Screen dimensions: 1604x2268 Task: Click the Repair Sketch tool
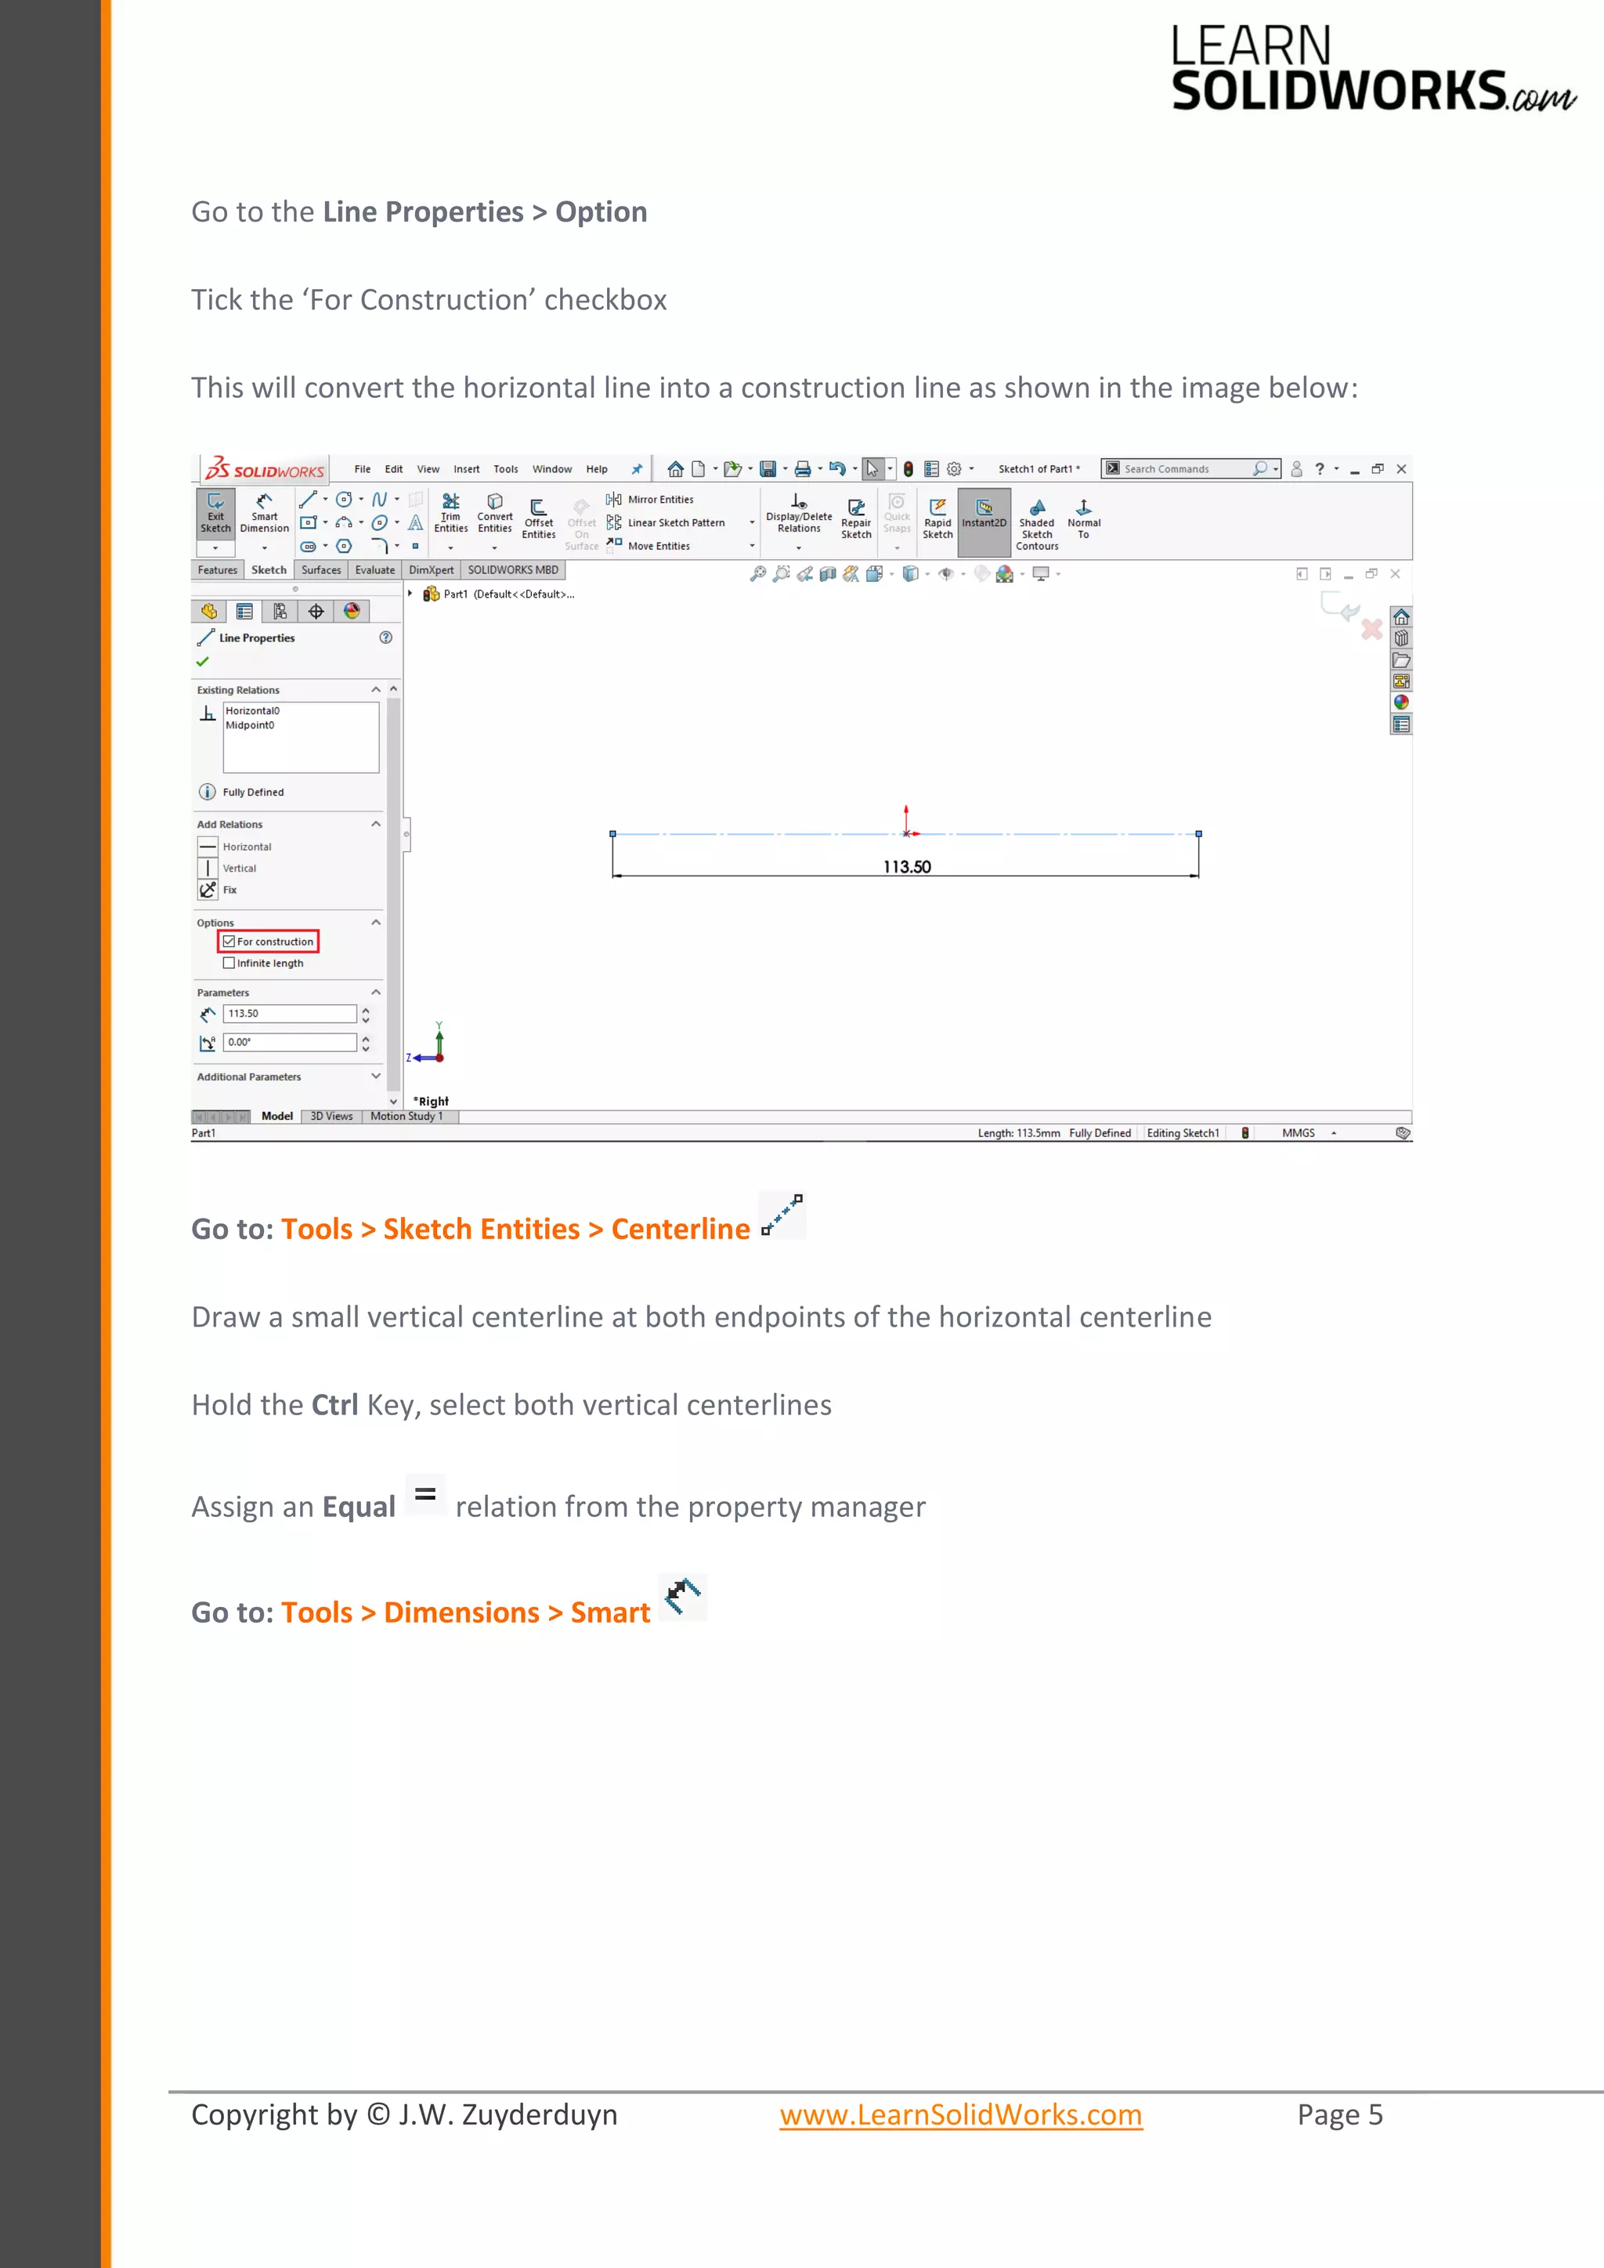pyautogui.click(x=856, y=519)
